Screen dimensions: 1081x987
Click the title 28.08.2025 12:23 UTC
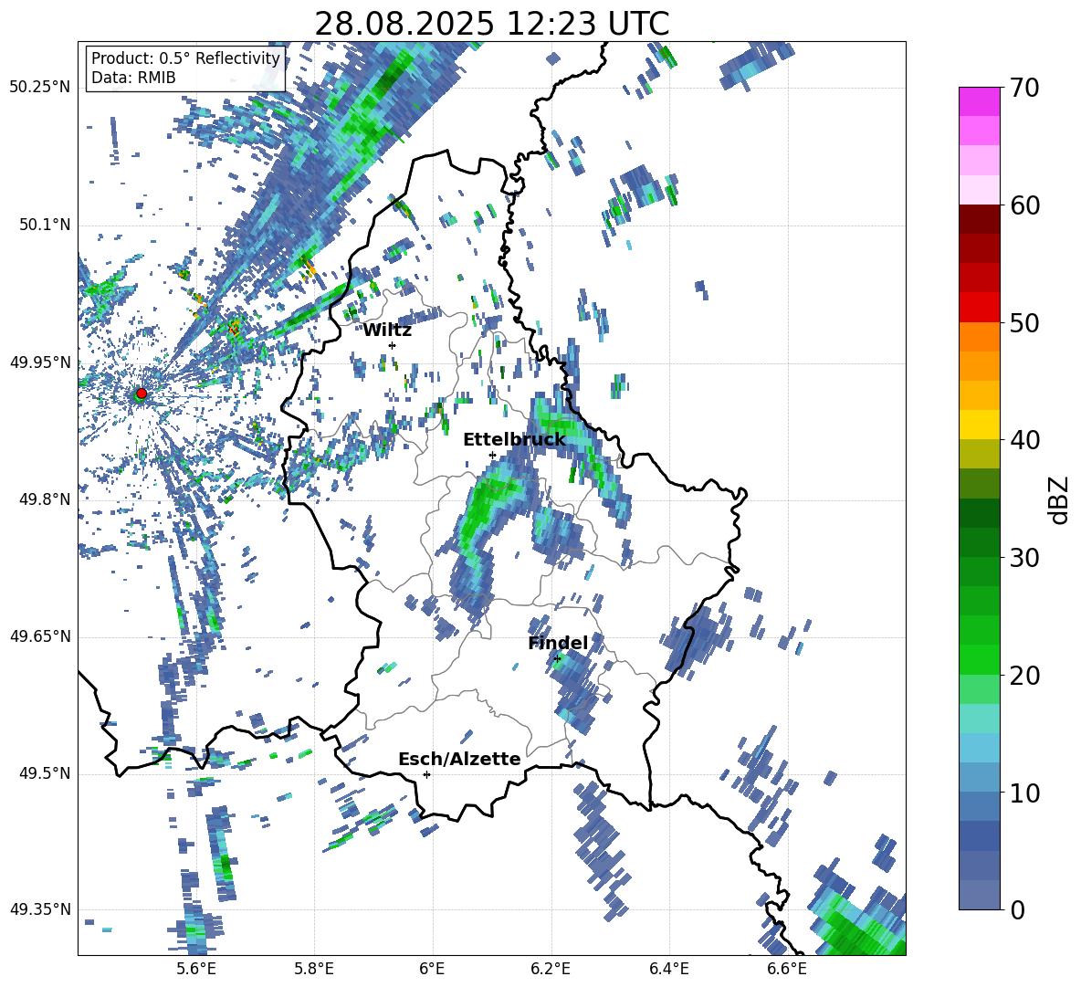tap(491, 24)
